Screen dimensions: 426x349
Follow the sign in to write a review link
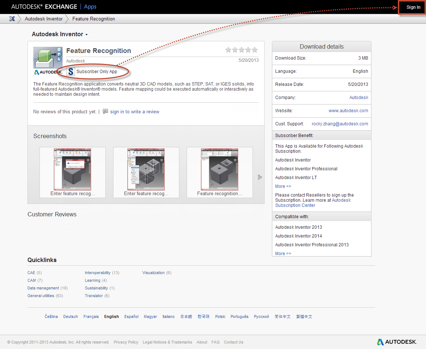134,112
